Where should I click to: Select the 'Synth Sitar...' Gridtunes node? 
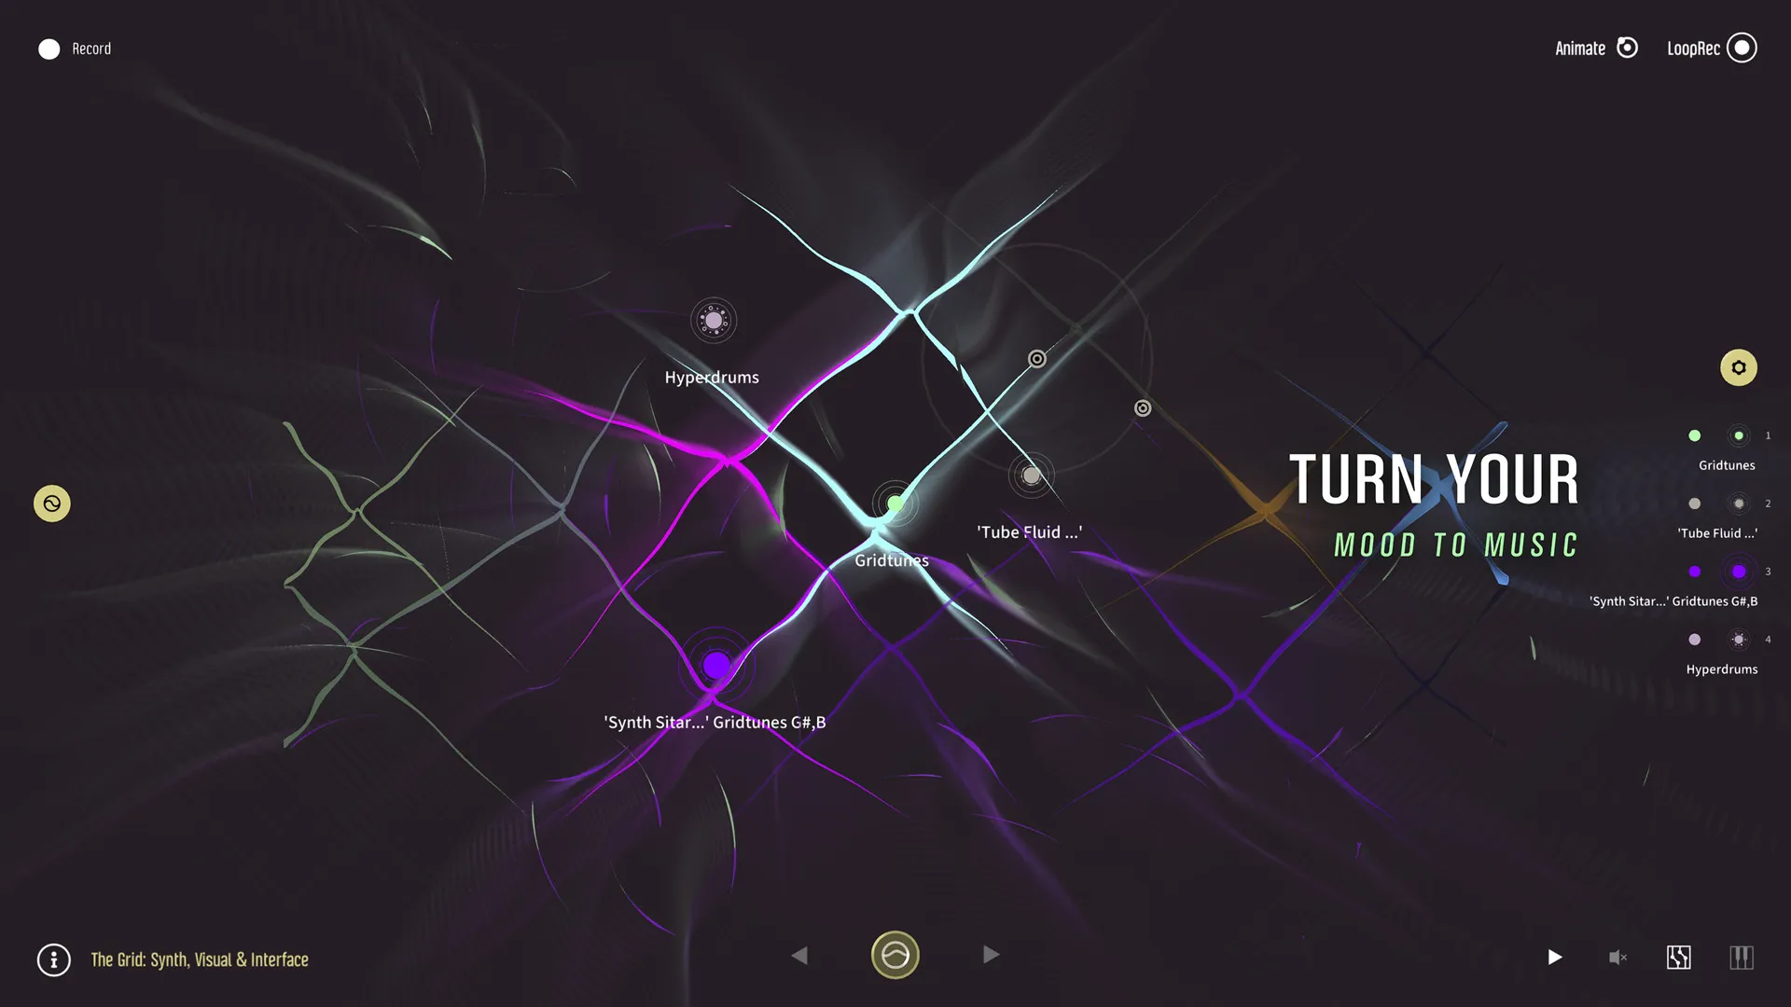(717, 665)
